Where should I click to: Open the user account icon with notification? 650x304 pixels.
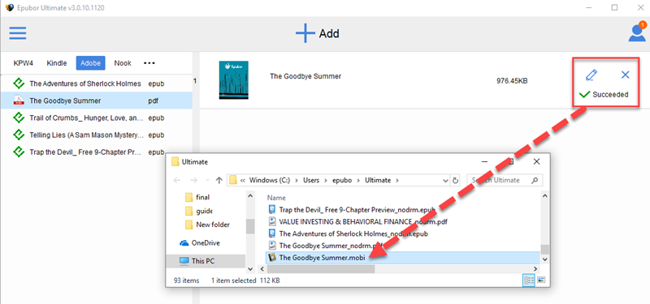[637, 32]
